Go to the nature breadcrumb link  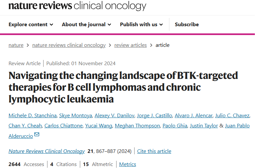pos(16,45)
